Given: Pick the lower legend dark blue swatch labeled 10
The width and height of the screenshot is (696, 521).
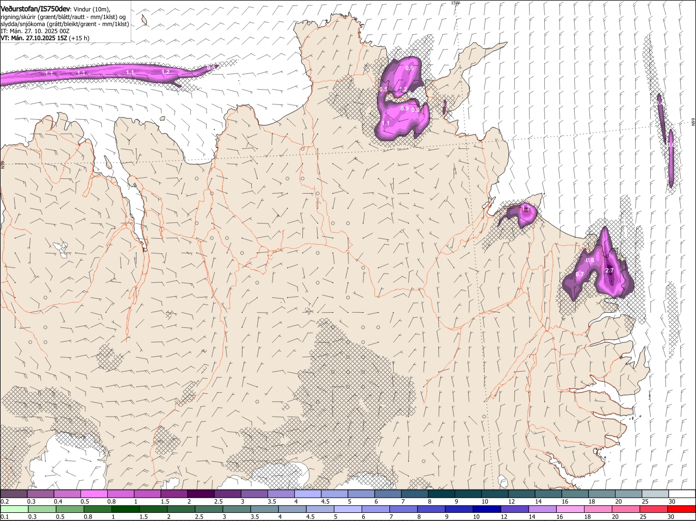Looking at the screenshot, I should tap(487, 510).
